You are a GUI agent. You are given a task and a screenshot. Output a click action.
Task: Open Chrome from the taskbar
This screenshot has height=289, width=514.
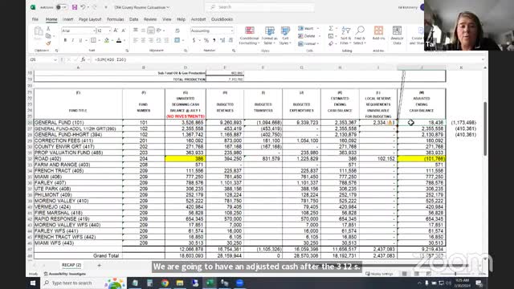click(x=165, y=283)
